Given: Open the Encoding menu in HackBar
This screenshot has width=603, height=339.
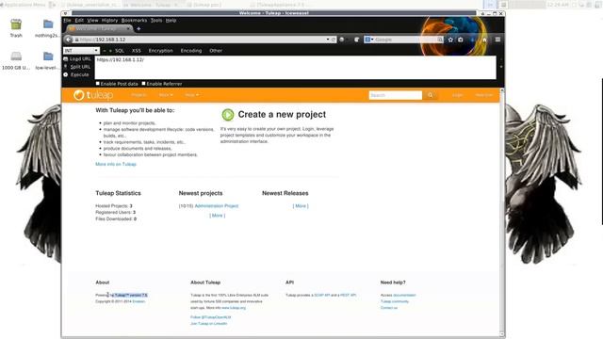Looking at the screenshot, I should coord(191,51).
